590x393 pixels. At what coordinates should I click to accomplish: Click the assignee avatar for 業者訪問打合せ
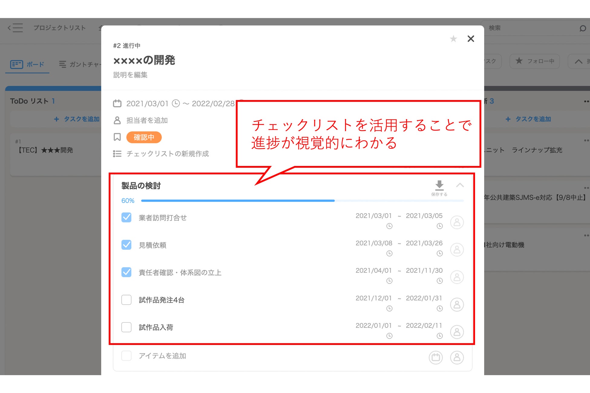[457, 222]
